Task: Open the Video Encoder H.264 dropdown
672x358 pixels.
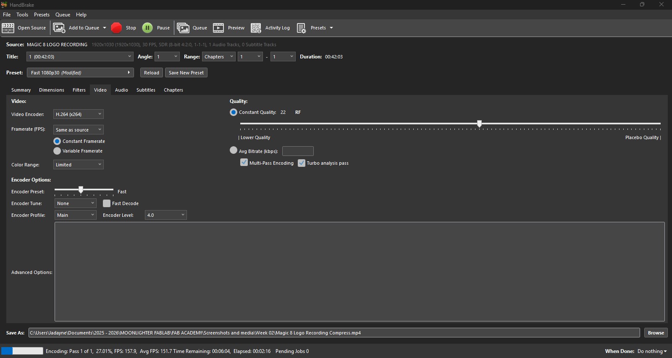Action: coord(79,114)
